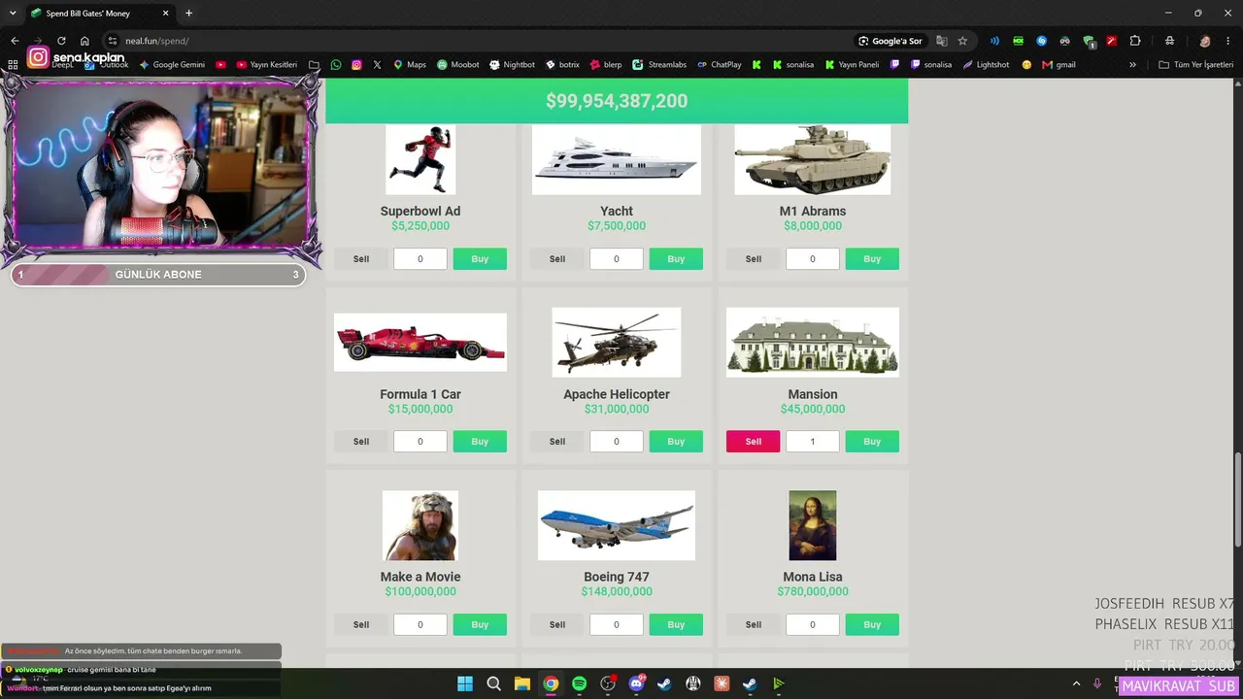
Task: Open the Extensions puzzle icon
Action: click(1135, 41)
